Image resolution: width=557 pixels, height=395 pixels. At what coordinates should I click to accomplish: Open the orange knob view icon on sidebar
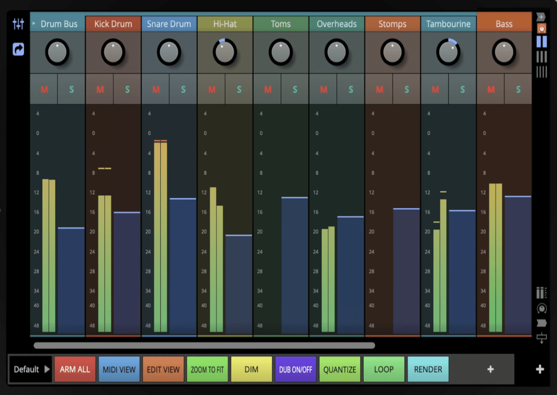tap(541, 29)
